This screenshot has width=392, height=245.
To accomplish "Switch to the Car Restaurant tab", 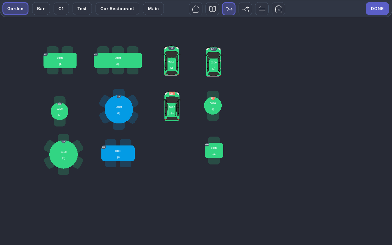I will tap(117, 9).
